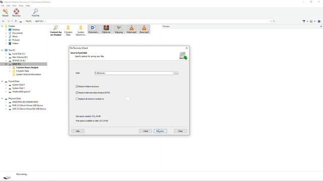Click the Path input field
This screenshot has width=323, height=181.
134,73
